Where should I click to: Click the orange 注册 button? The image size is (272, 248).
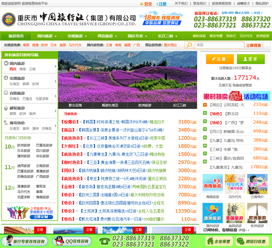click(x=220, y=59)
